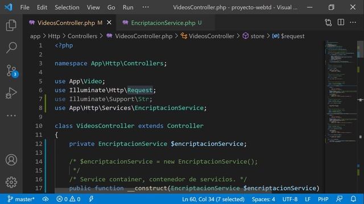Click '$request' breadcrumb segment
The width and height of the screenshot is (364, 204).
tap(292, 36)
